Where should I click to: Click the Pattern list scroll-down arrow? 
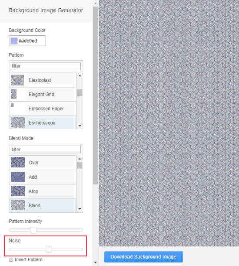click(80, 126)
